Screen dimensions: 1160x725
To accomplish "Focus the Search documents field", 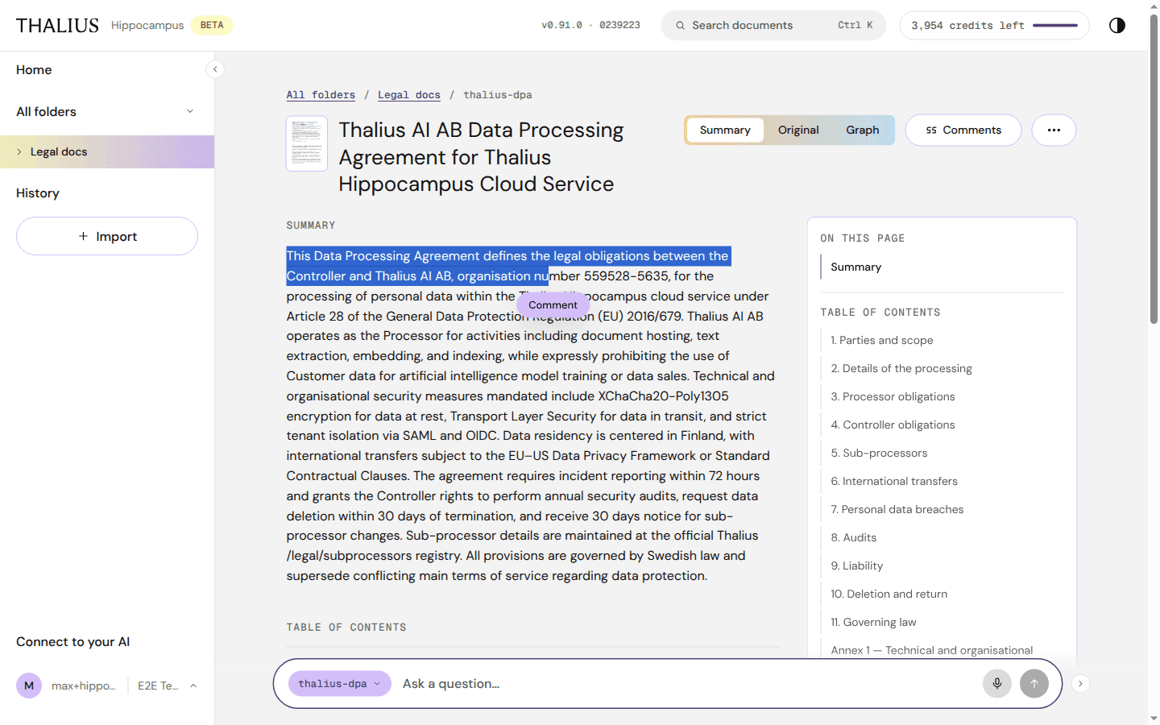I will 773,25.
